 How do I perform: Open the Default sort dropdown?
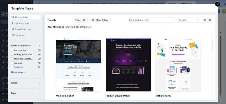pos(189,20)
